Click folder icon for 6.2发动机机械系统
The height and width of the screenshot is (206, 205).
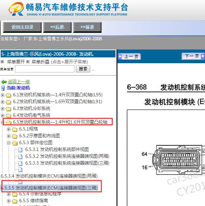[9, 102]
